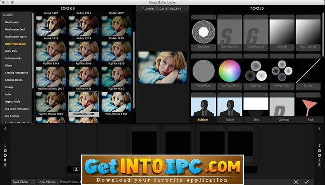Open the Blockbuster Cool category
This screenshot has height=185, width=325.
(15, 30)
